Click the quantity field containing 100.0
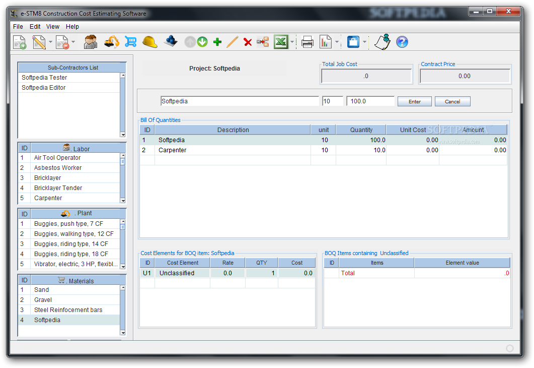Image resolution: width=534 pixels, height=368 pixels. [x=370, y=101]
